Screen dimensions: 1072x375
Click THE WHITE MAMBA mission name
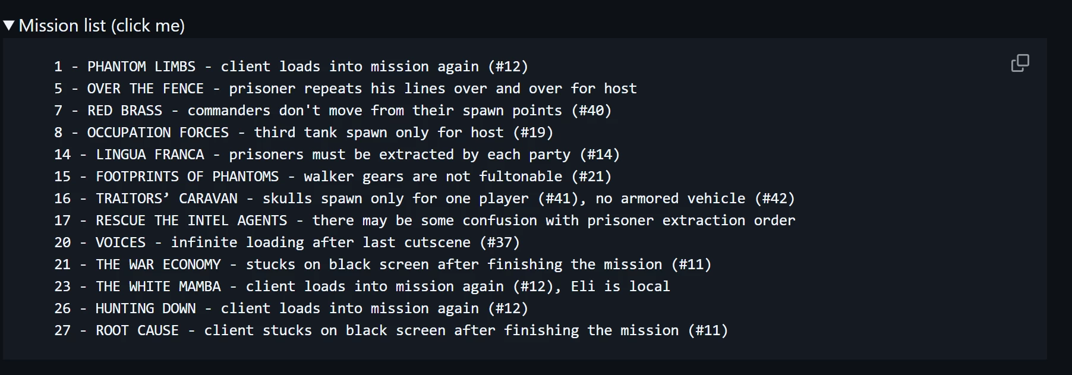click(x=158, y=286)
